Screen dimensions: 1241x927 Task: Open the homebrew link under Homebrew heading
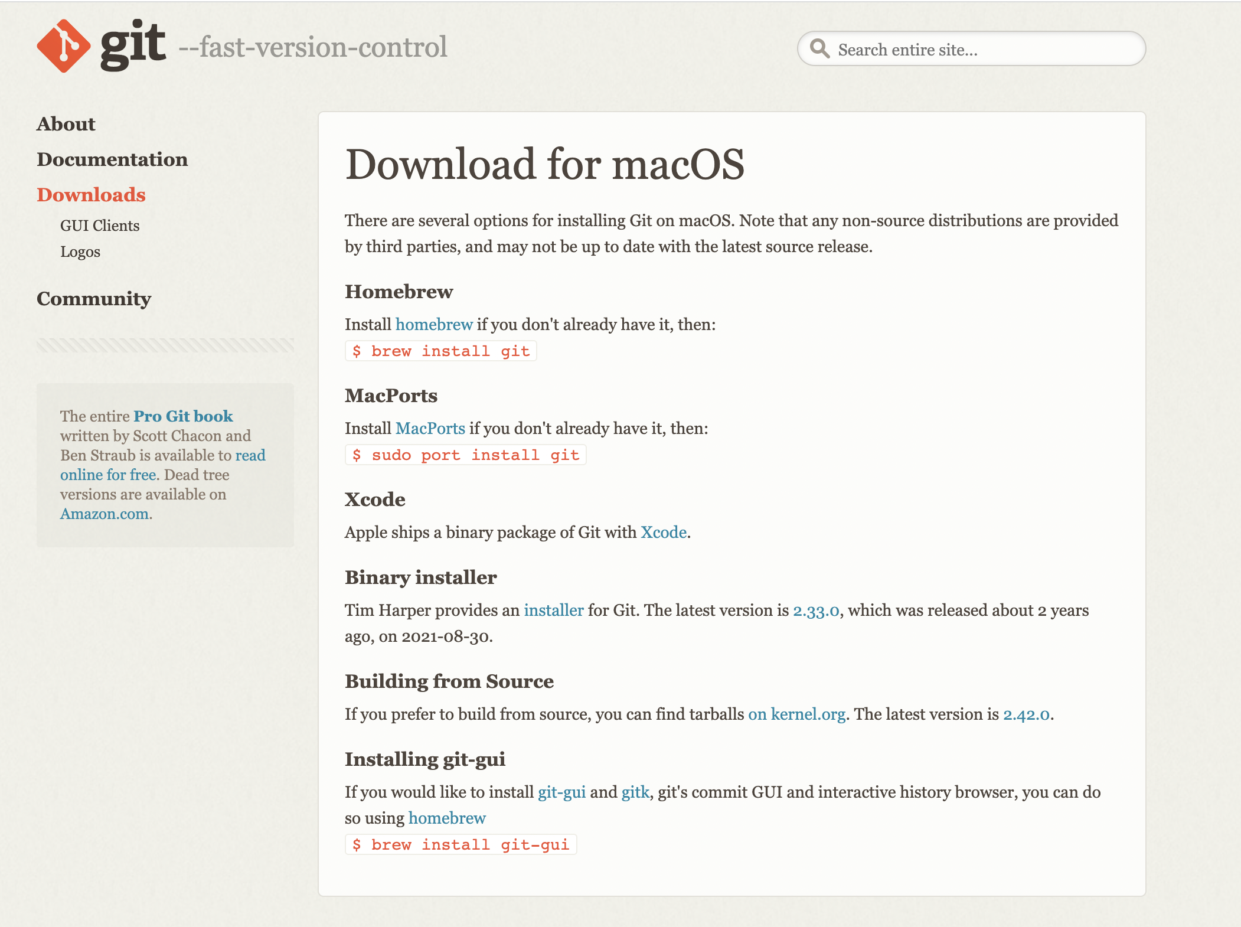coord(434,324)
